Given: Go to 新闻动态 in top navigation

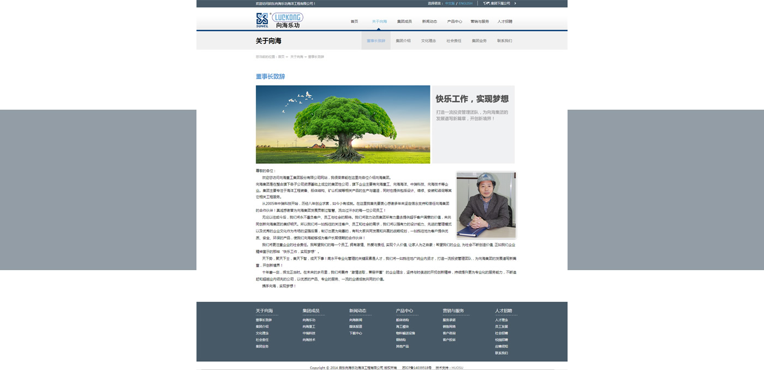Looking at the screenshot, I should 429,22.
